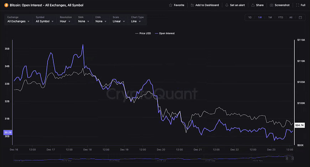Image resolution: width=310 pixels, height=167 pixels.
Task: Click the Share label
Action: click(260, 5)
